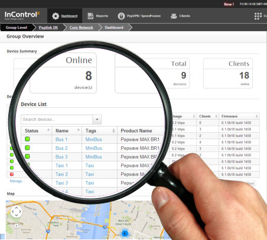Click Pepwave MAX BR1 in Bus 1 row
Viewport: 267px width, 240px height.
click(140, 139)
